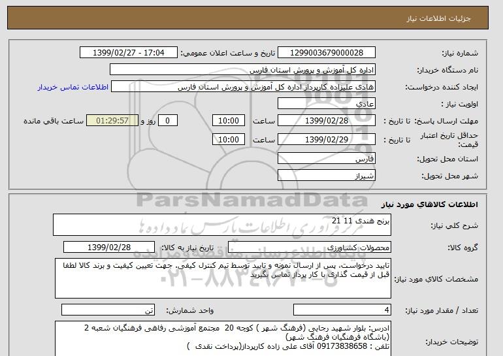
Task: Click the label شهر محل تحویل
Action: coord(449,176)
